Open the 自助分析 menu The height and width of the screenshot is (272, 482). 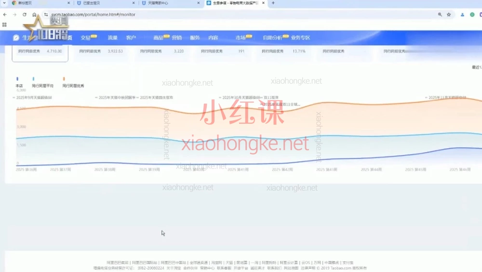273,38
